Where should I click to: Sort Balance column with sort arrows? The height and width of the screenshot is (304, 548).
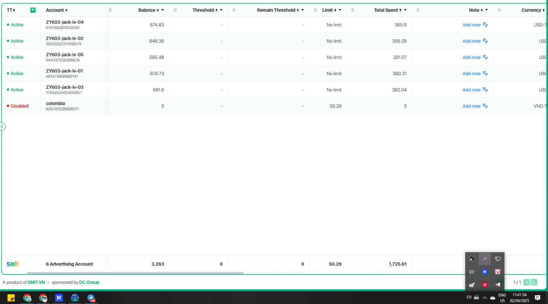(x=158, y=10)
